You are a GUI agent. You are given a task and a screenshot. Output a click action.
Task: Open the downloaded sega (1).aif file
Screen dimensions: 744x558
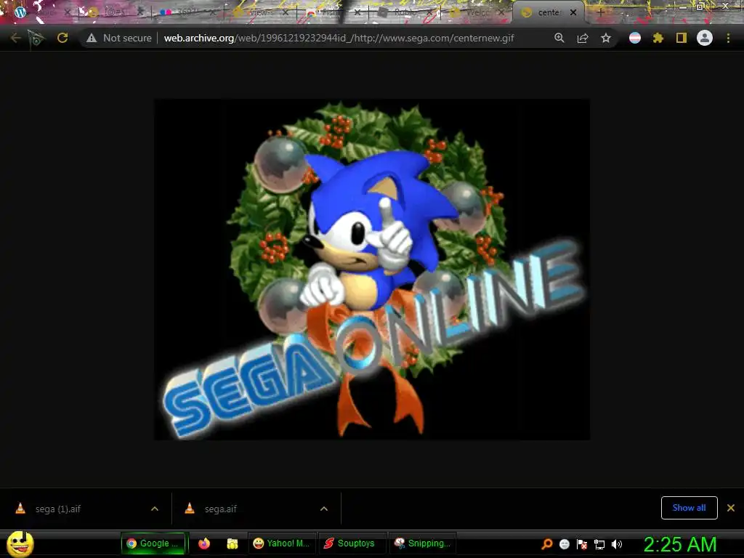click(x=58, y=509)
